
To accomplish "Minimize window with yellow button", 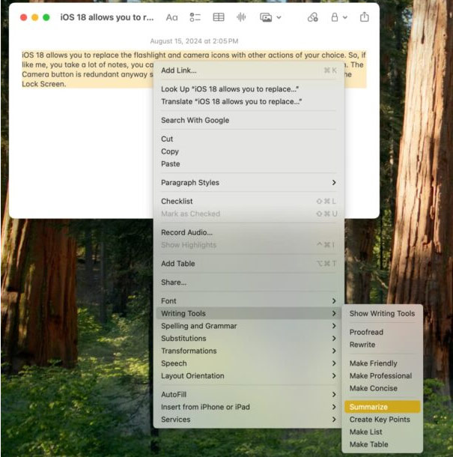I will click(35, 17).
